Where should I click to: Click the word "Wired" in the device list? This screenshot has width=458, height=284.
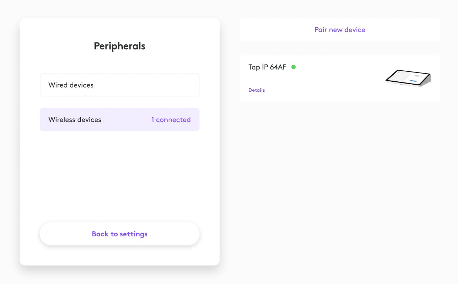pyautogui.click(x=58, y=85)
